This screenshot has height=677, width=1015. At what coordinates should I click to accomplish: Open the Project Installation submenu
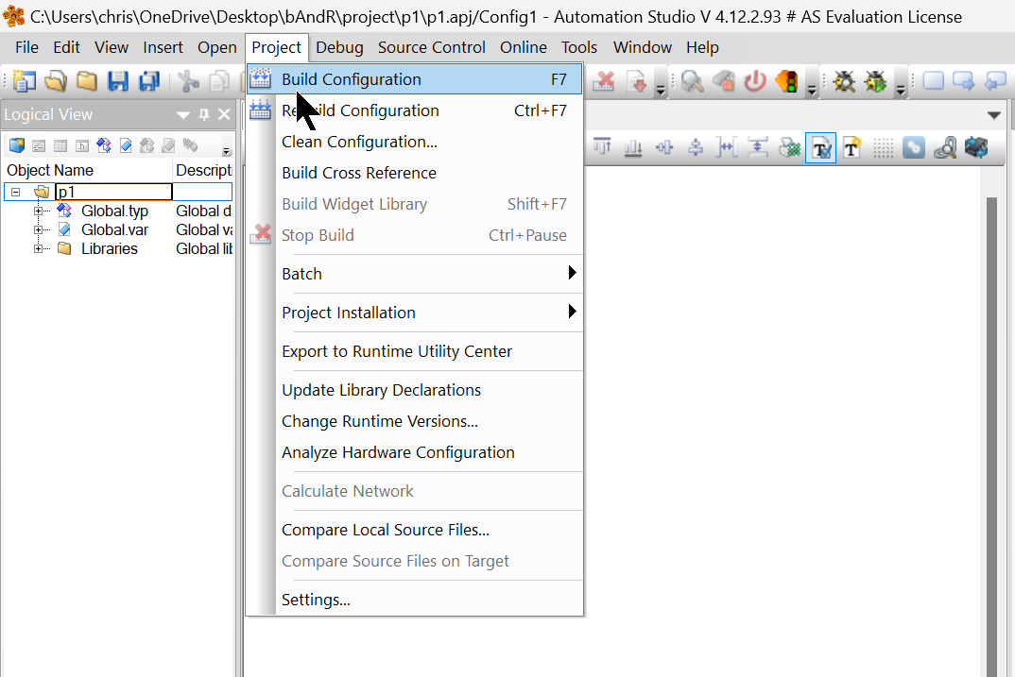point(414,313)
